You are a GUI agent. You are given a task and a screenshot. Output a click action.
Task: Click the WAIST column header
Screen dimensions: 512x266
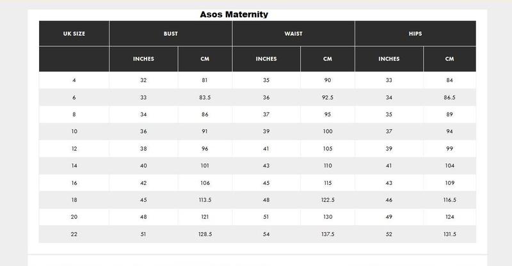[x=293, y=34]
